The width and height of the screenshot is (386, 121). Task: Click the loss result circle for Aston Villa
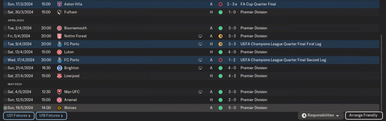coord(220,5)
